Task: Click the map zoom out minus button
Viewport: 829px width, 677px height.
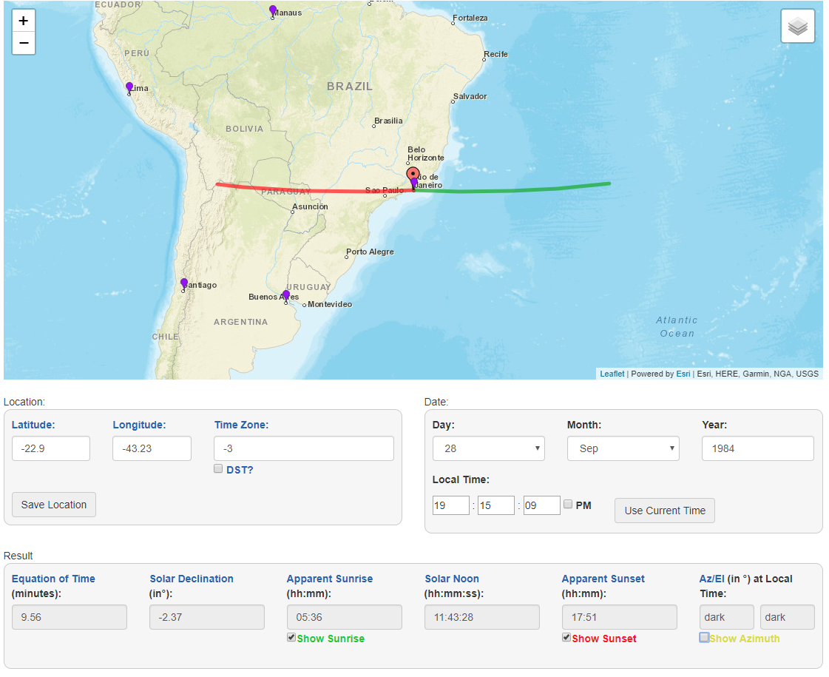Action: pyautogui.click(x=24, y=44)
